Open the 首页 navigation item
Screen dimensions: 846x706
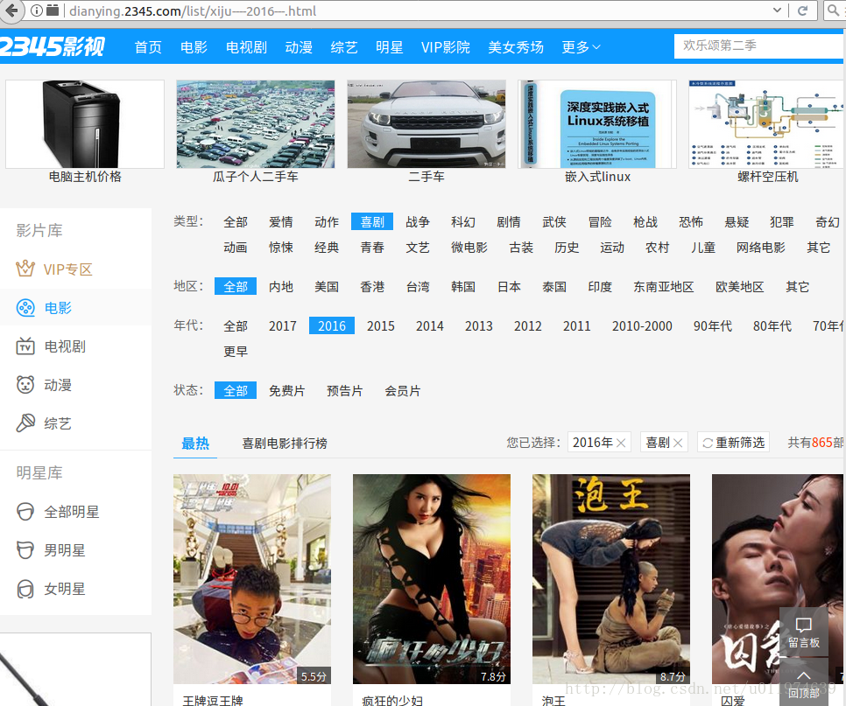coord(148,47)
